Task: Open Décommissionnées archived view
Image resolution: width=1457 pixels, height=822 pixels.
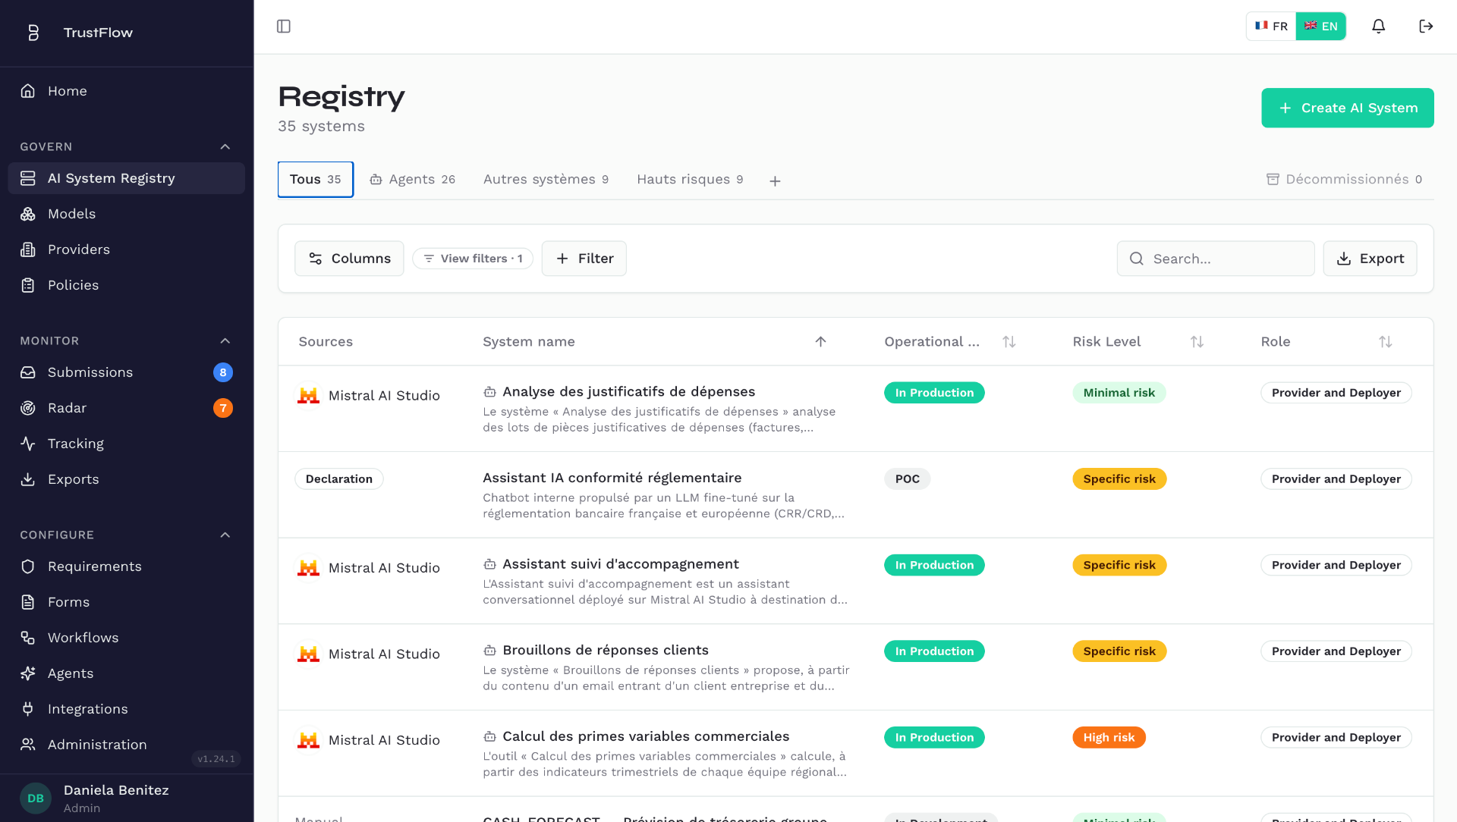Action: [x=1344, y=180]
